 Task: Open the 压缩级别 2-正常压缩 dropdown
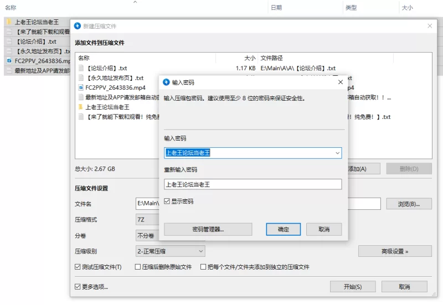coord(171,251)
